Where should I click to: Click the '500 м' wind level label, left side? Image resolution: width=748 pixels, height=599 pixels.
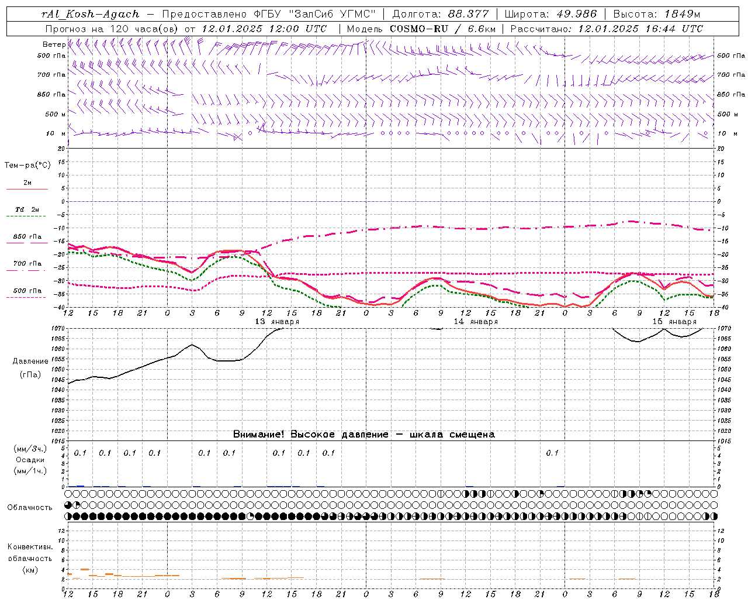click(x=56, y=115)
